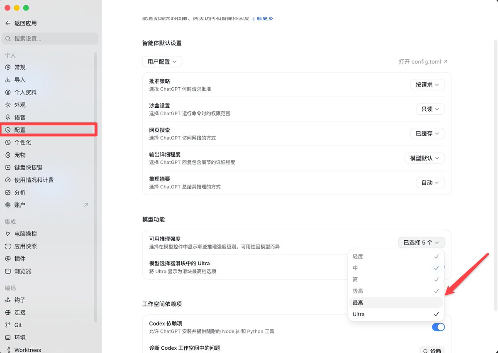The width and height of the screenshot is (498, 353).
Task: Click the Git branch icon
Action: point(8,325)
